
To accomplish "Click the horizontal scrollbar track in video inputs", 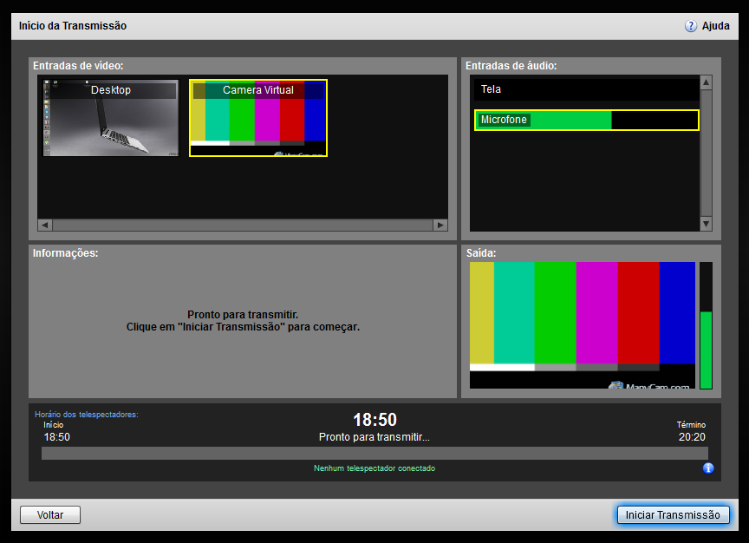I will click(243, 226).
